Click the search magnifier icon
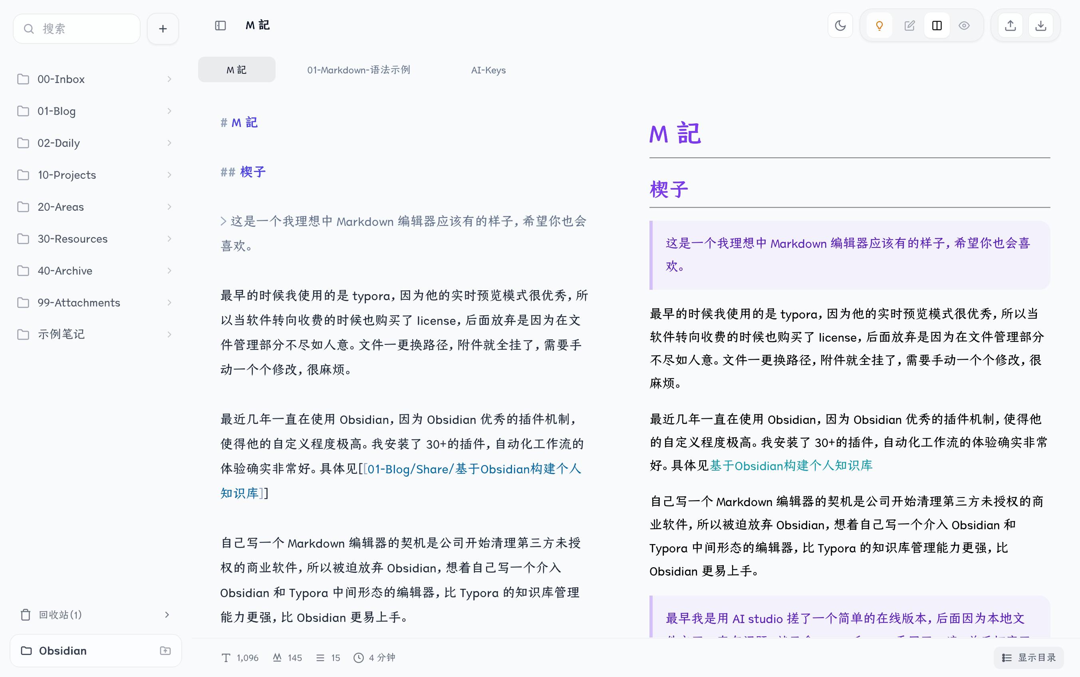1080x677 pixels. pyautogui.click(x=29, y=29)
